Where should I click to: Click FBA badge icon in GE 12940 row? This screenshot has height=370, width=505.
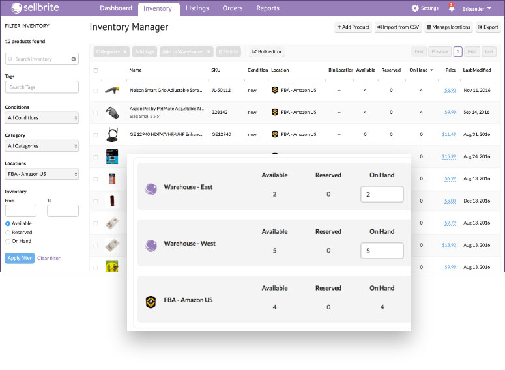[x=275, y=134]
